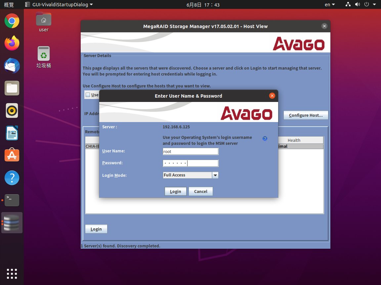Open Thunderbird mail from the dock

[12, 66]
